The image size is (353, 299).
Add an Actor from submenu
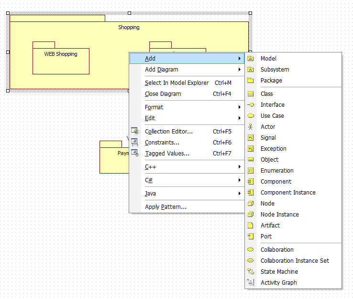pos(293,127)
